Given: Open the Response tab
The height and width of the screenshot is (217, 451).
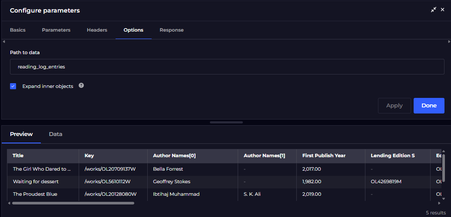Looking at the screenshot, I should point(171,30).
